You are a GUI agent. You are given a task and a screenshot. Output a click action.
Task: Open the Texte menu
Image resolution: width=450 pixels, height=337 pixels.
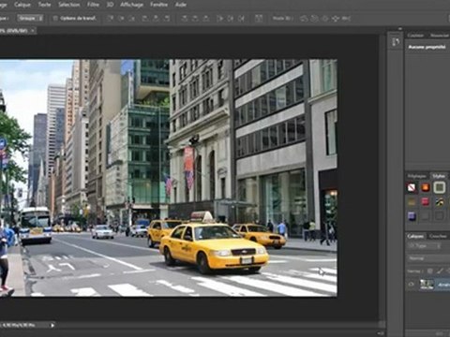(x=44, y=5)
